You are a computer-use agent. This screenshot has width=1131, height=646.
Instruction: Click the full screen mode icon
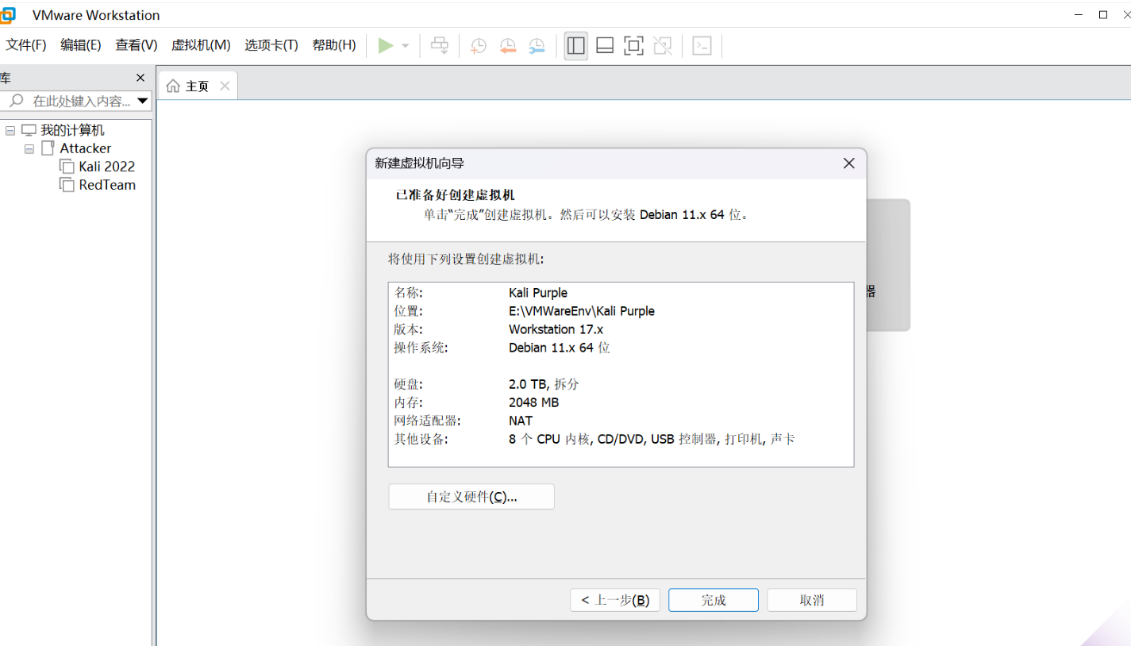pos(633,46)
